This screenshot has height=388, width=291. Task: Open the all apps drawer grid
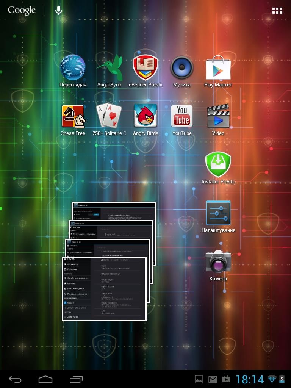pos(277,11)
